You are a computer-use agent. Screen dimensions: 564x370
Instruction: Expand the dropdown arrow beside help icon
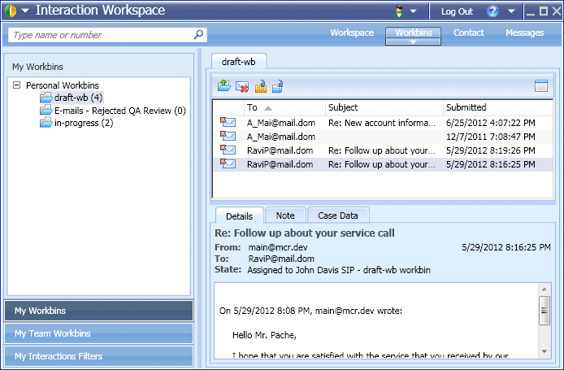pos(510,11)
